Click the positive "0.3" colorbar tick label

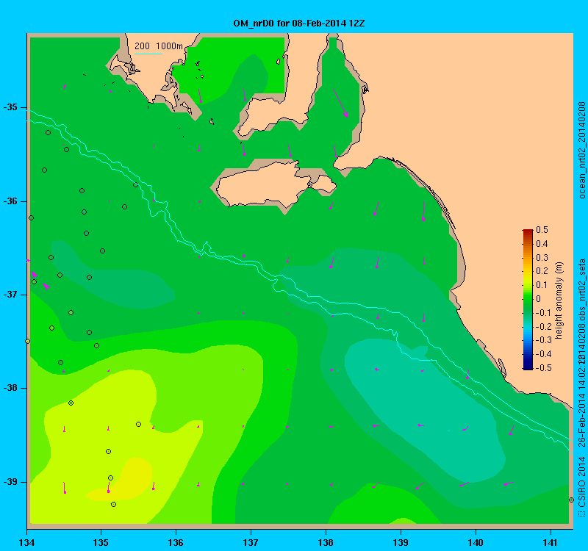(542, 258)
